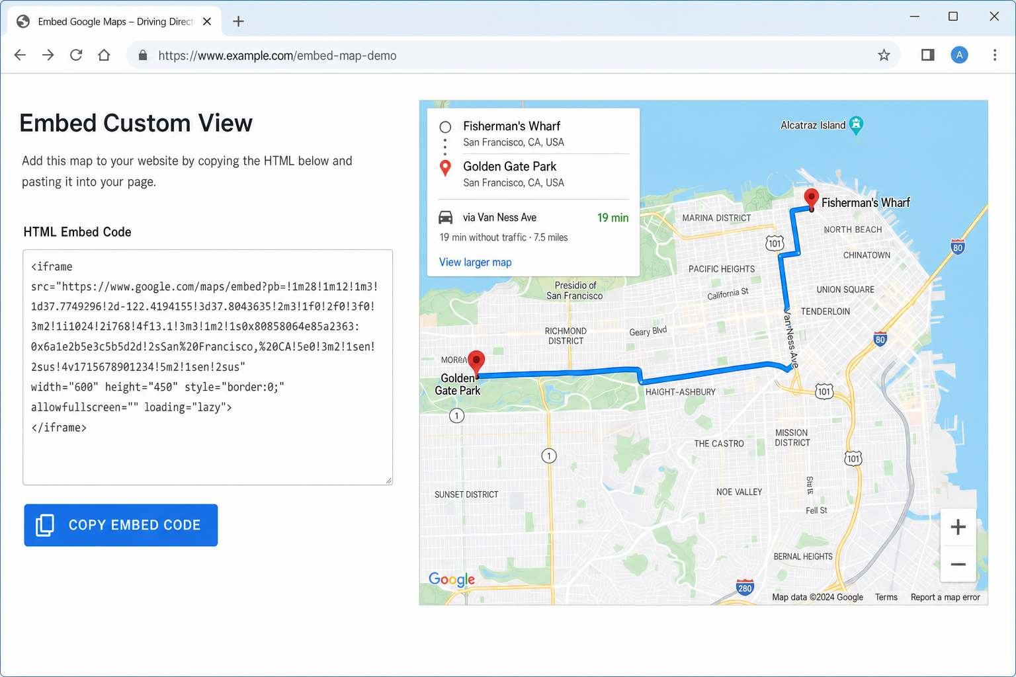Viewport: 1016px width, 677px height.
Task: Click the HTML Embed Code label
Action: [x=77, y=232]
